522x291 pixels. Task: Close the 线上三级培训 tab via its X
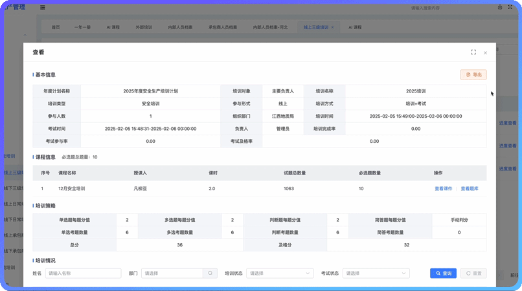click(x=333, y=28)
